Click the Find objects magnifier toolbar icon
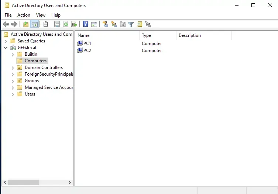This screenshot has width=278, height=194. (x=140, y=24)
